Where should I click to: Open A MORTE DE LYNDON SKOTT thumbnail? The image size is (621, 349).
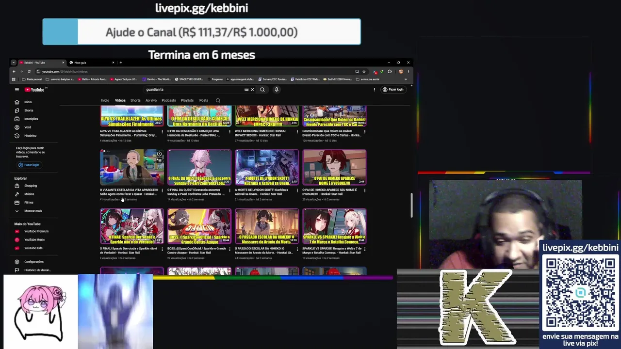(267, 167)
